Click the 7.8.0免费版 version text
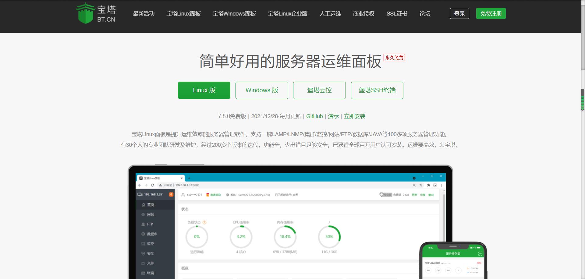Image resolution: width=585 pixels, height=279 pixels. (232, 116)
